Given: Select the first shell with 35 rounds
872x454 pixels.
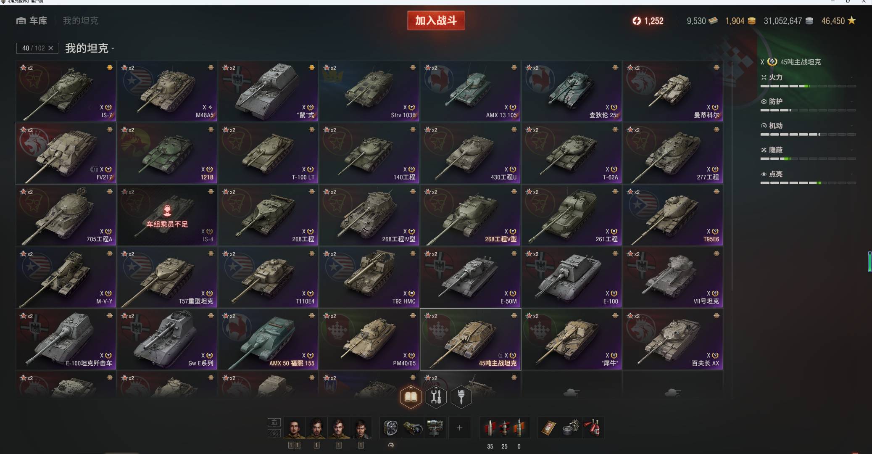Looking at the screenshot, I should click(490, 428).
